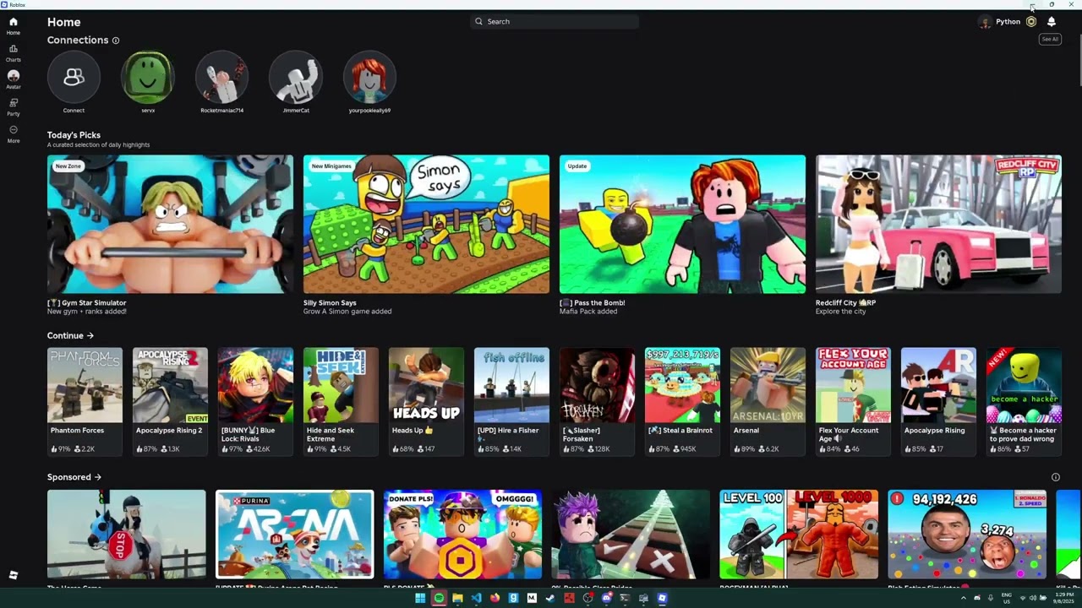The image size is (1082, 608).
Task: Open Gym Star Simulator thumbnail
Action: pos(170,224)
